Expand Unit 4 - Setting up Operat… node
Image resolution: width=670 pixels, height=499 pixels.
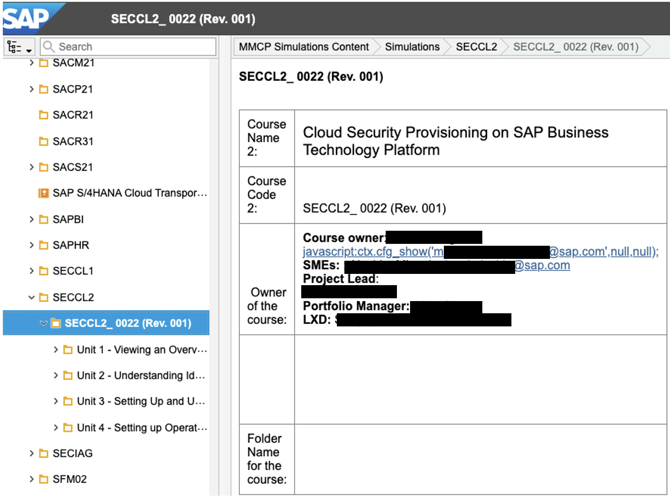pyautogui.click(x=56, y=427)
